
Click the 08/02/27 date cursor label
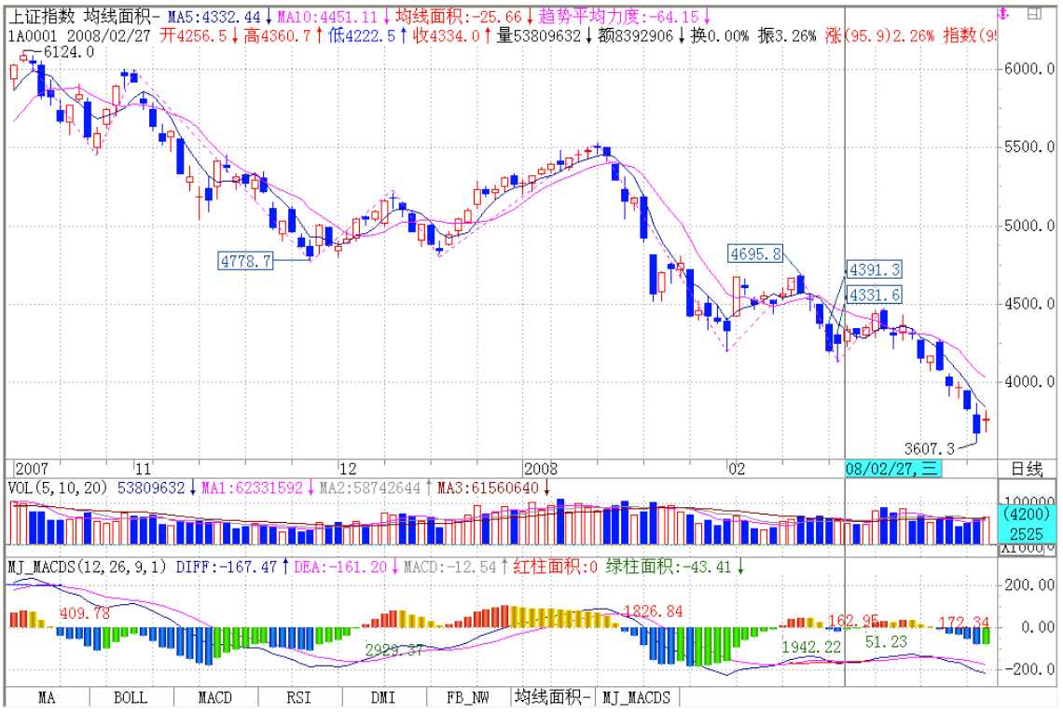click(x=892, y=468)
